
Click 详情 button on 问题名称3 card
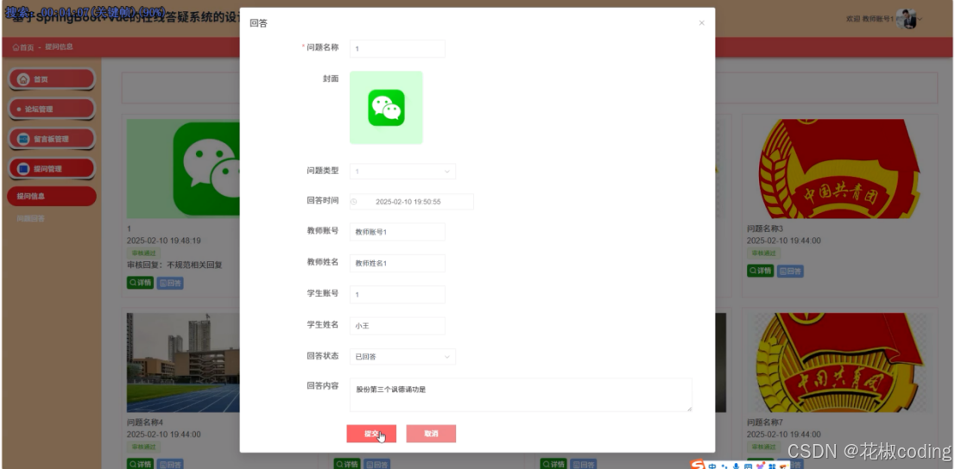pyautogui.click(x=760, y=271)
